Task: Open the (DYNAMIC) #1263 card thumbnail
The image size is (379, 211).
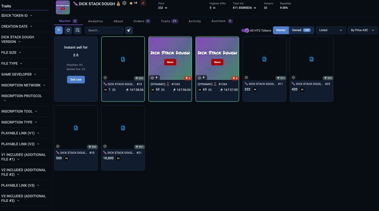Action: pos(170,58)
